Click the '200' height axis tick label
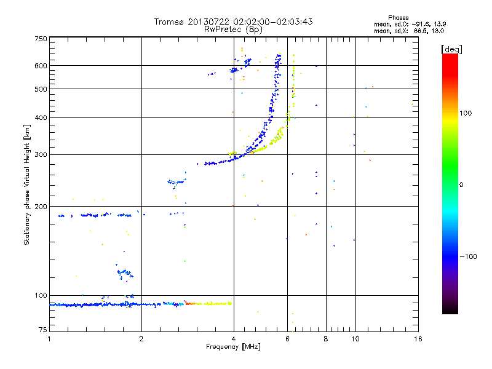This screenshot has width=492, height=369. coord(41,207)
